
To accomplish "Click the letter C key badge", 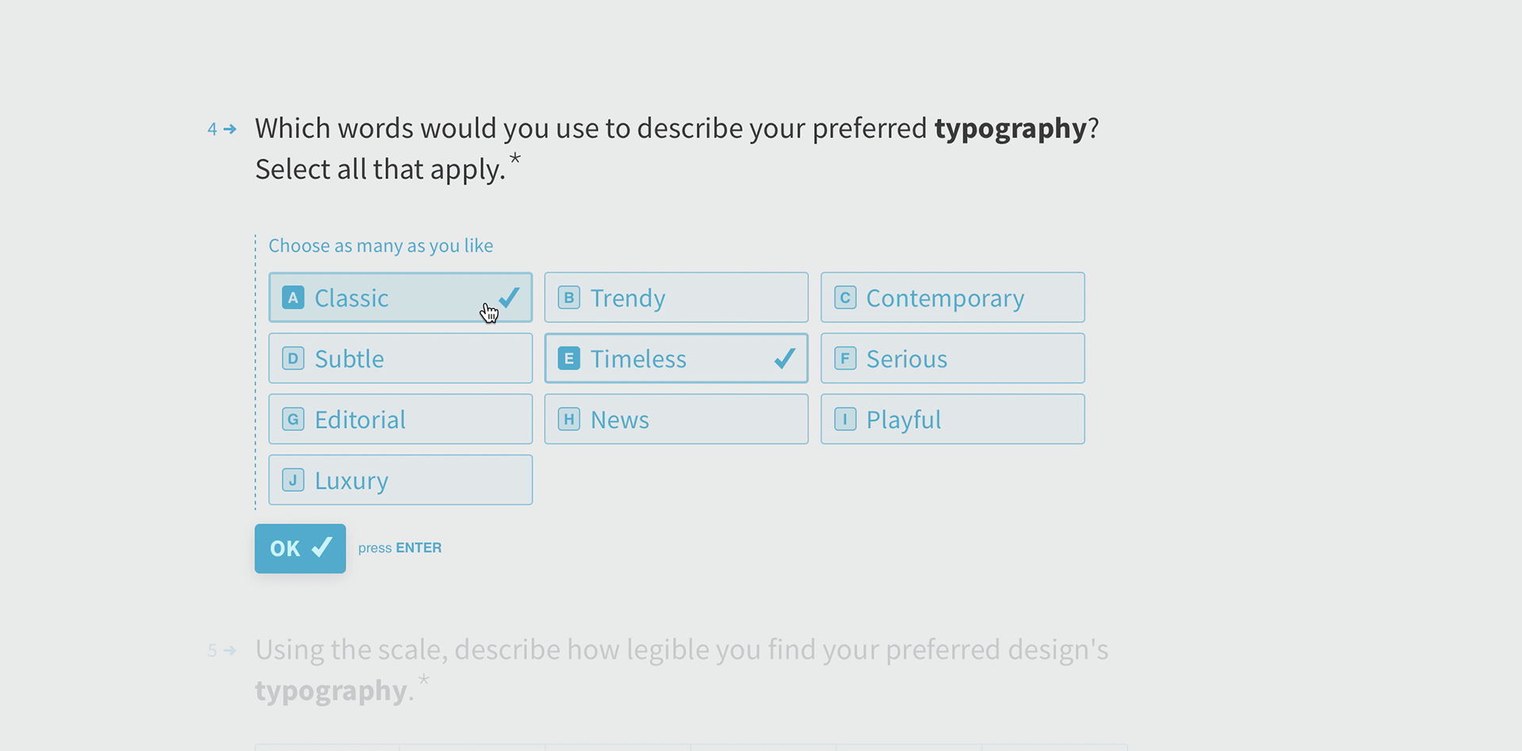I will pos(845,298).
